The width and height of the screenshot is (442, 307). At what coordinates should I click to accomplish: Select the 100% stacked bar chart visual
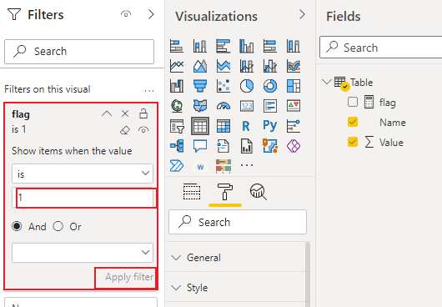pos(269,46)
